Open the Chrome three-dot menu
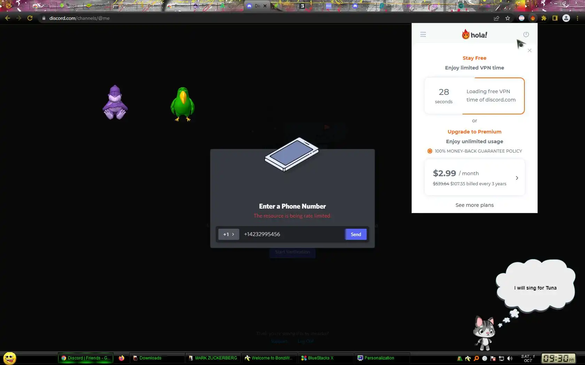The width and height of the screenshot is (585, 365). click(x=577, y=18)
